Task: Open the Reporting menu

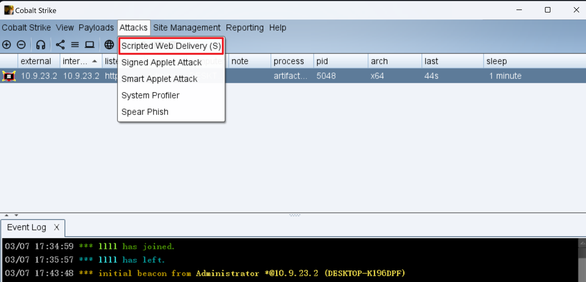Action: [x=245, y=27]
